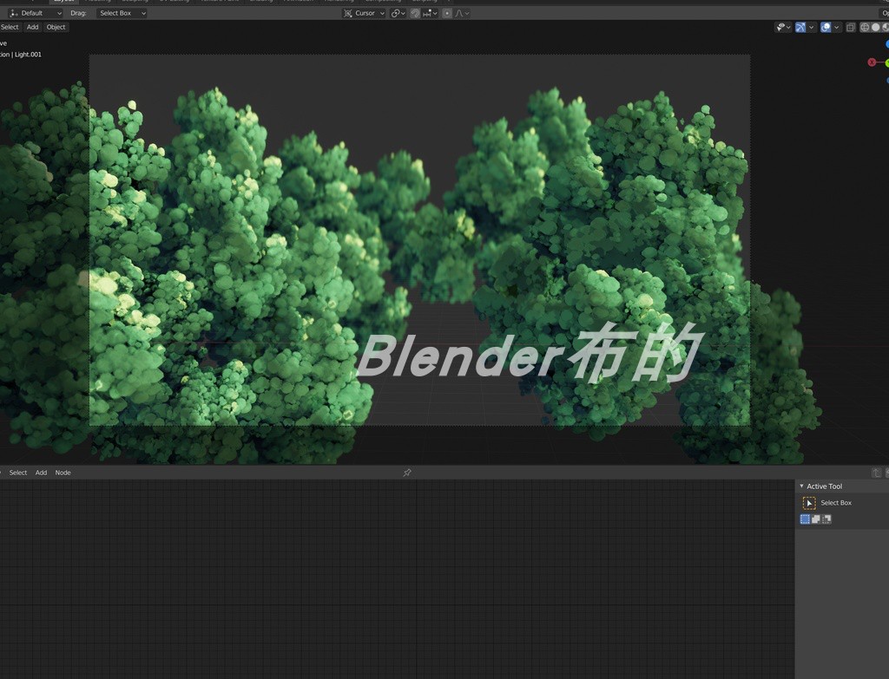
Task: Toggle the viewport overlays button
Action: click(826, 27)
